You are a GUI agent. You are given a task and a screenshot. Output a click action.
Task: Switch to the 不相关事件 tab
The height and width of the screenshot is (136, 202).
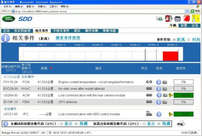point(61,31)
